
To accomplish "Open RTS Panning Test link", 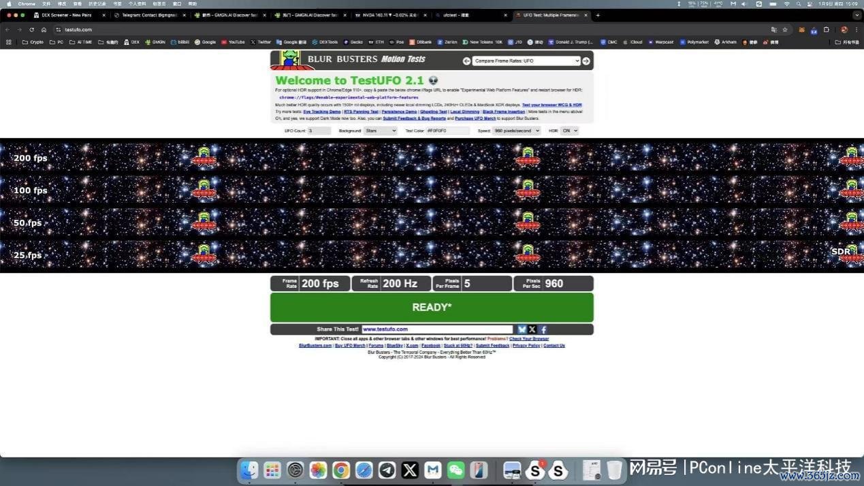I will (361, 112).
